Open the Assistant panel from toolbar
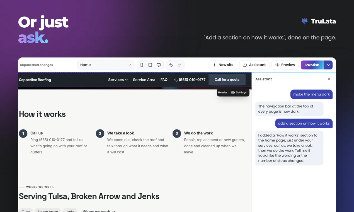The width and height of the screenshot is (354, 212). click(254, 65)
